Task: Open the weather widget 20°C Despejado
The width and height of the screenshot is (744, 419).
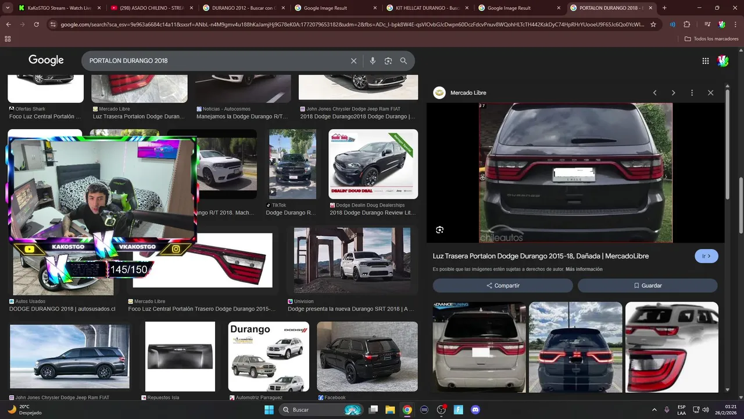Action: pos(25,410)
